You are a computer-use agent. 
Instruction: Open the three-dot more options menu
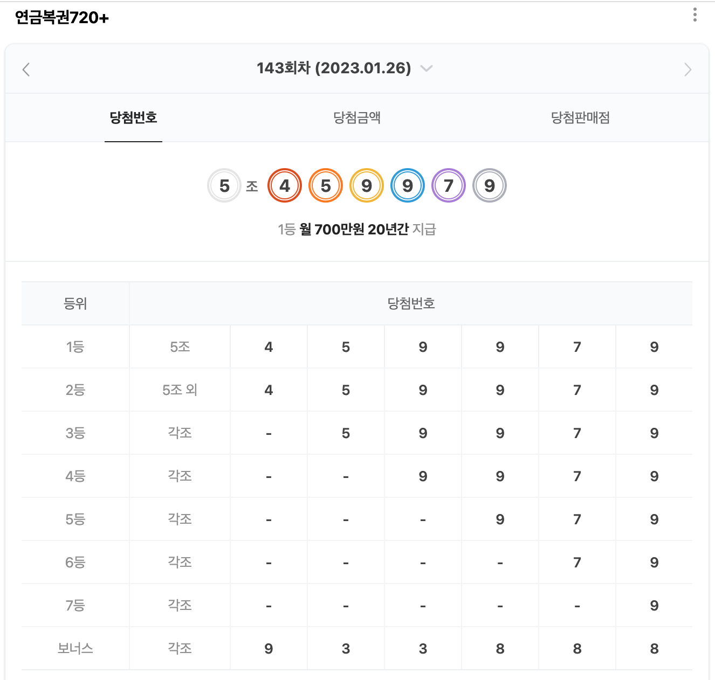[x=695, y=15]
